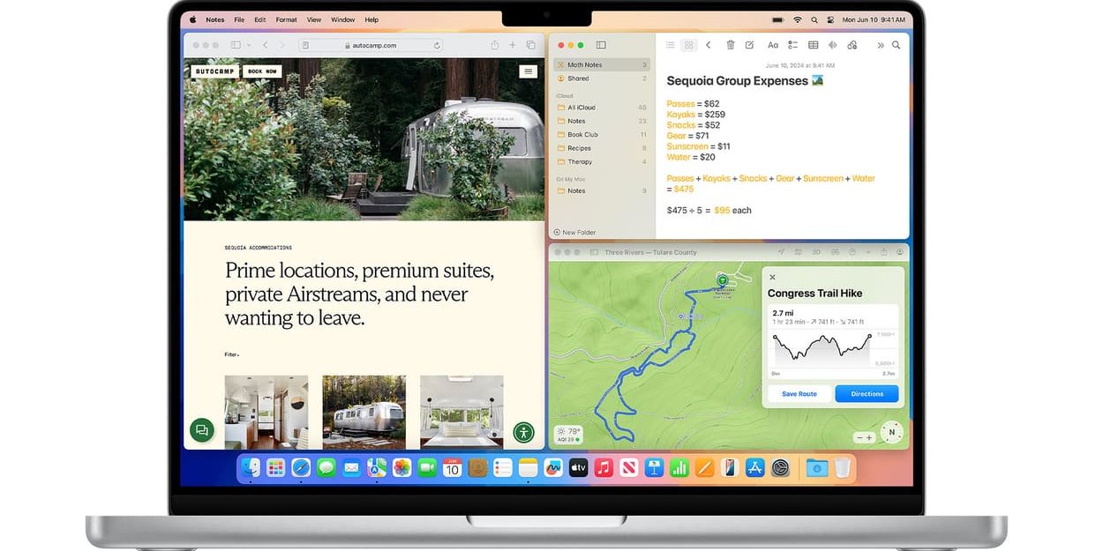Insert a table into the note
This screenshot has width=1103, height=551.
[x=813, y=45]
